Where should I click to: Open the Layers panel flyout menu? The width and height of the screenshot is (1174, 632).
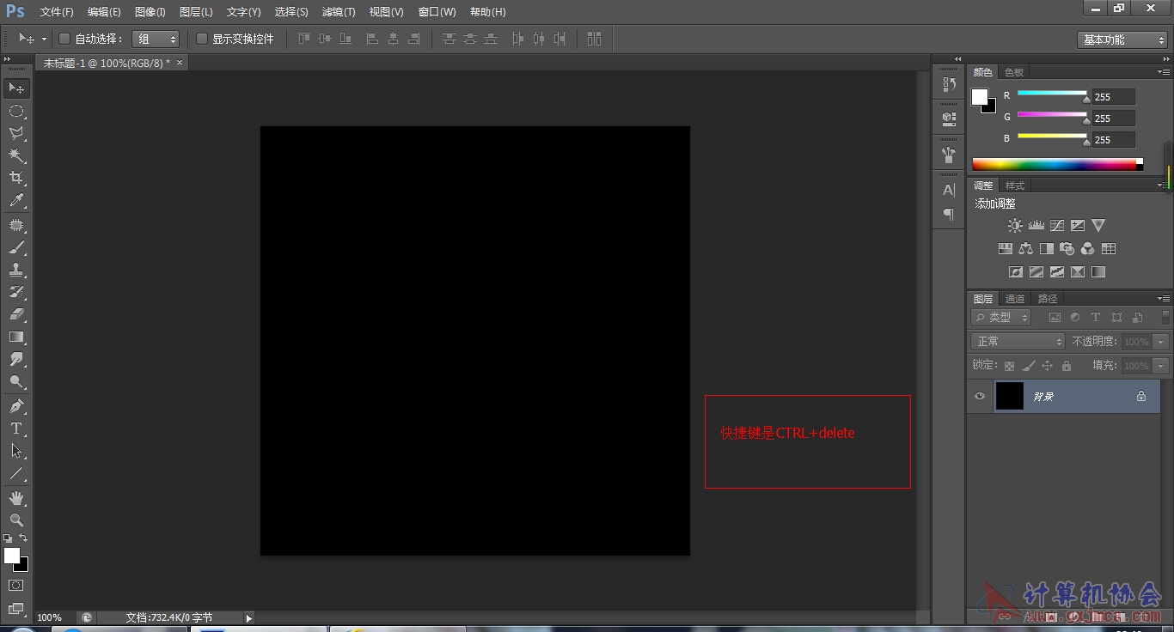(x=1164, y=298)
